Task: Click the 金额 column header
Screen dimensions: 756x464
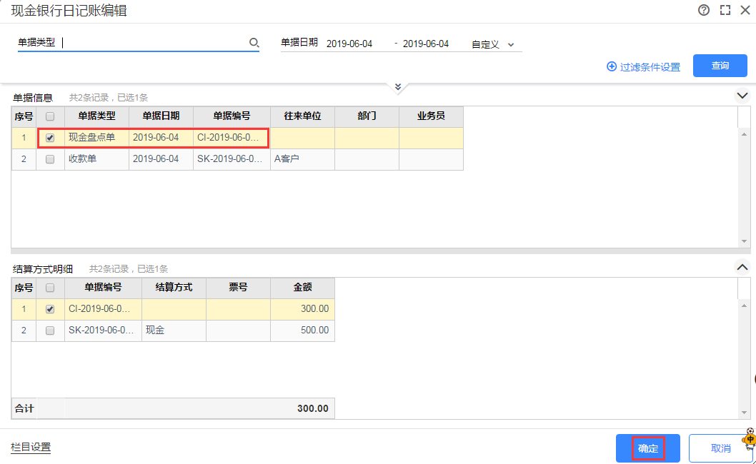Action: (x=302, y=288)
